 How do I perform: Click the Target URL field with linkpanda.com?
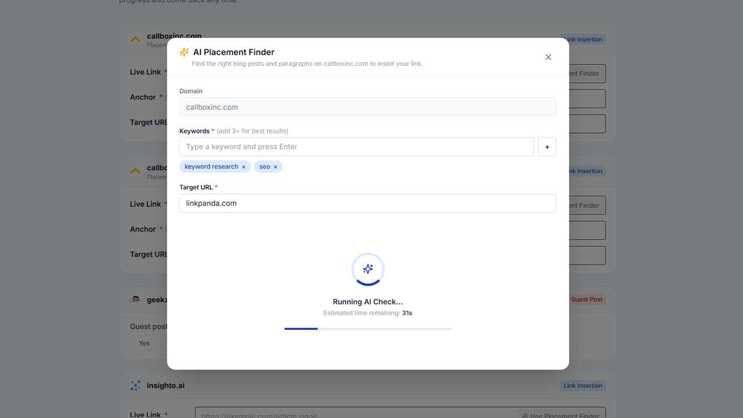click(x=367, y=203)
